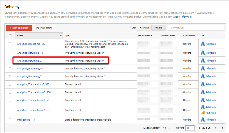Click the + NOWI ODBIORCY button
229x133 pixels.
19,28
